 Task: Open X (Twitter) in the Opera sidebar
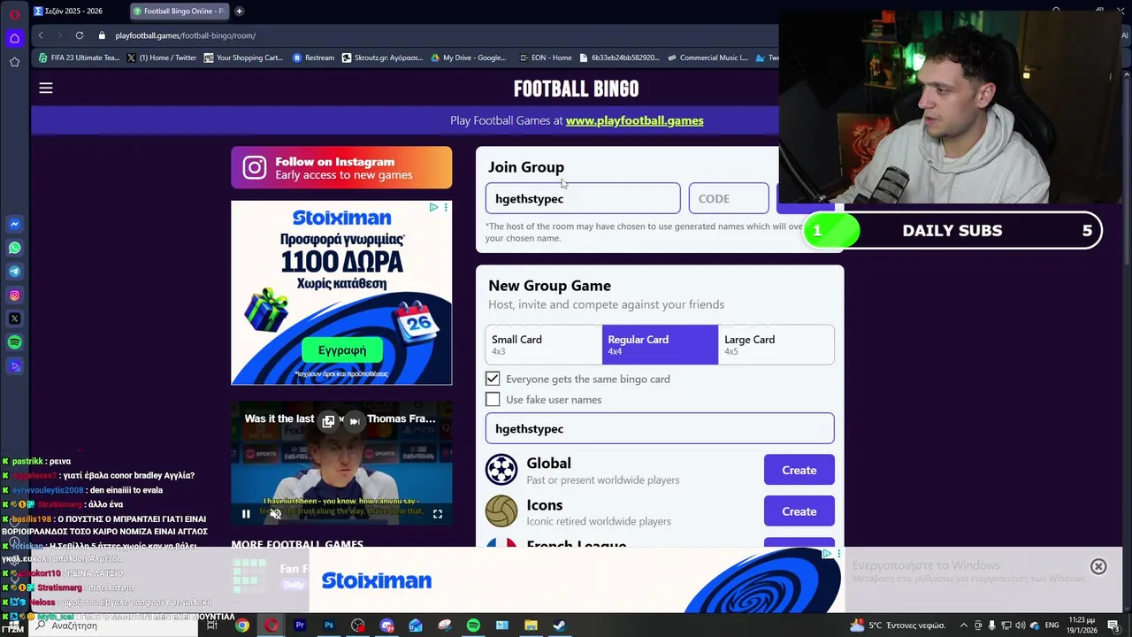click(14, 318)
